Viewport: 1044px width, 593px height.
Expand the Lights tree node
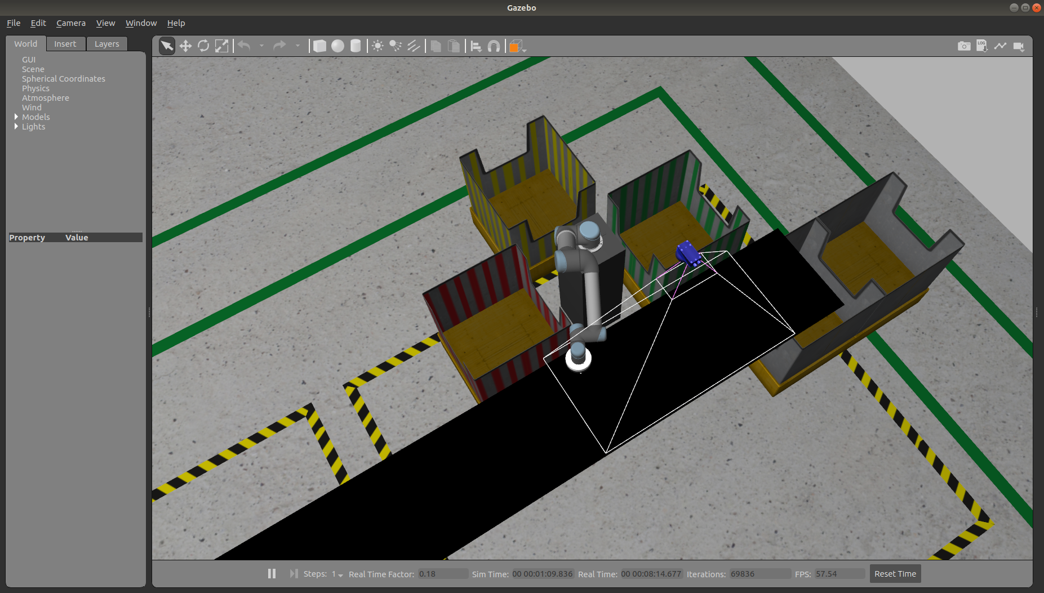(16, 126)
